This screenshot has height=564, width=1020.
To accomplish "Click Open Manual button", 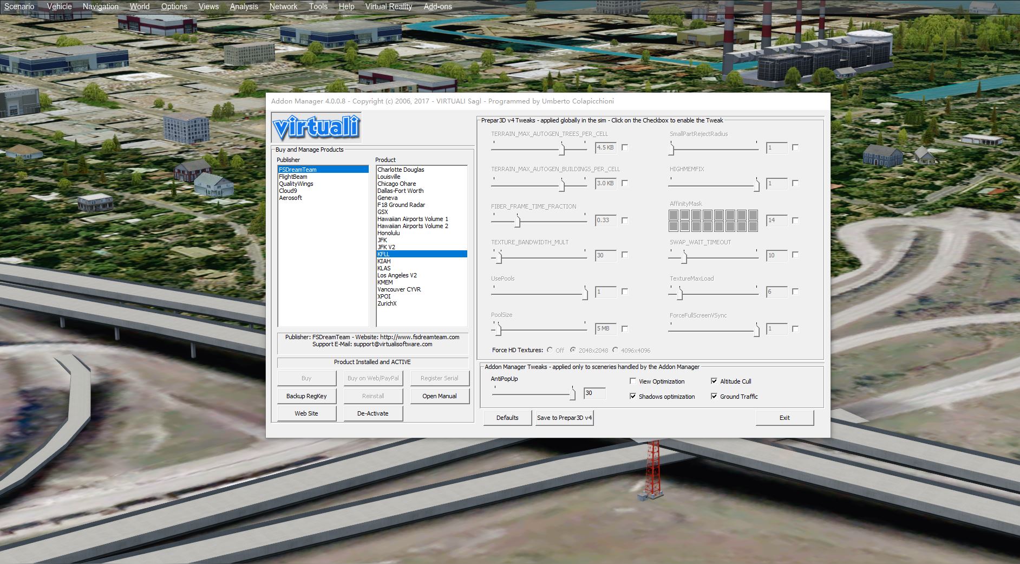I will (x=439, y=396).
